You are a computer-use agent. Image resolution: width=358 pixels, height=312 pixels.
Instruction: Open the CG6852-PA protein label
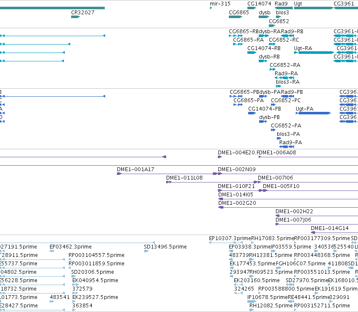(x=286, y=126)
